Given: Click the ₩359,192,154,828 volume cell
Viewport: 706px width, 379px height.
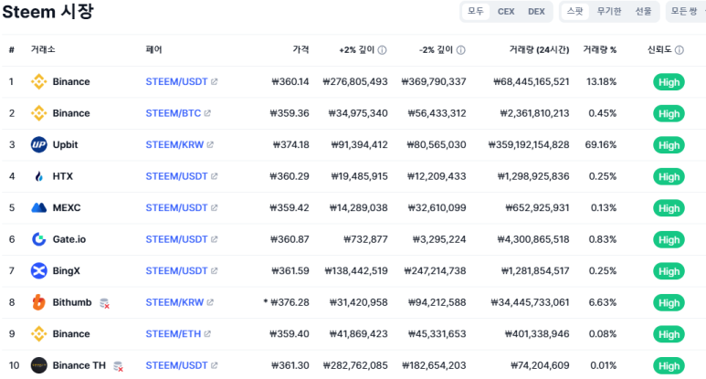Looking at the screenshot, I should (x=529, y=144).
